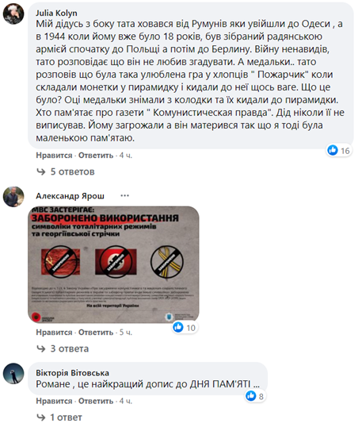Like Александр Ярош's image comment
The width and height of the screenshot is (362, 427).
point(54,333)
